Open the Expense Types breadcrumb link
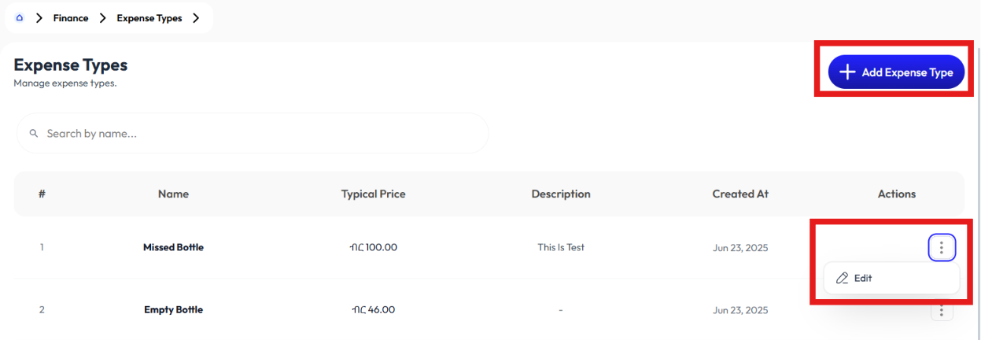 [149, 18]
